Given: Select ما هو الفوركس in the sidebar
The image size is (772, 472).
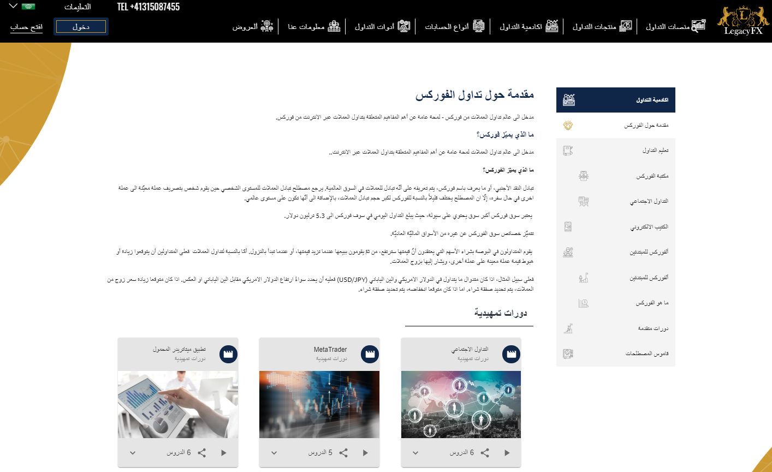Looking at the screenshot, I should [x=616, y=303].
